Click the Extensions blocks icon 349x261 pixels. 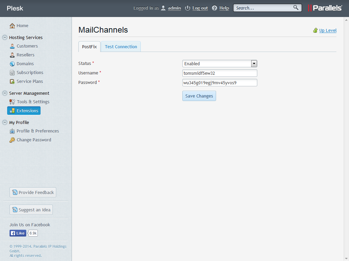click(x=12, y=110)
